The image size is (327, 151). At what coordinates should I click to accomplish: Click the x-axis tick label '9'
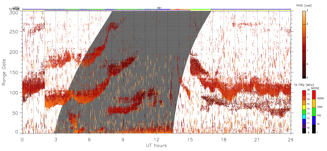(x=123, y=139)
